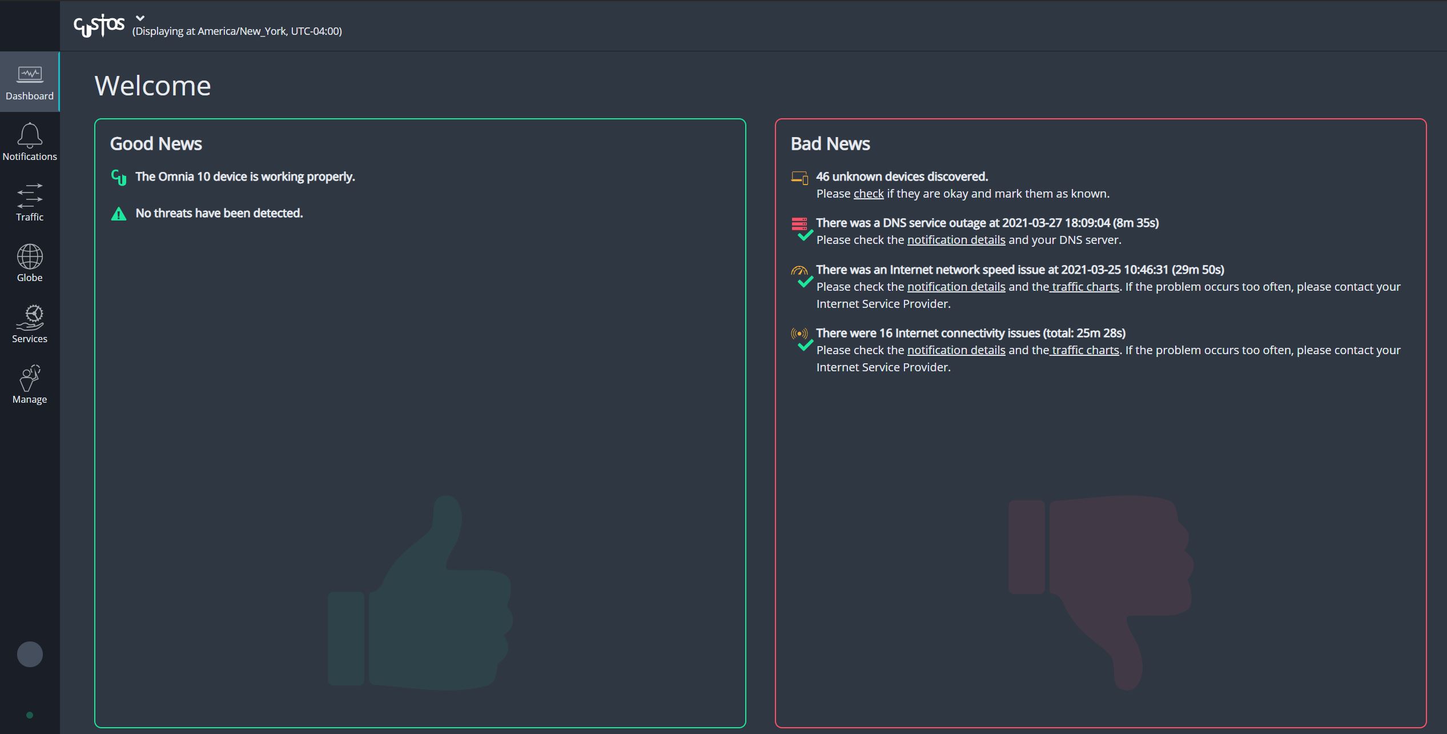Open traffic charts for network speed issue
Image resolution: width=1447 pixels, height=734 pixels.
click(1084, 287)
